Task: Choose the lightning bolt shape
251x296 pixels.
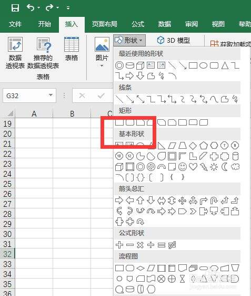Action: (x=204, y=167)
